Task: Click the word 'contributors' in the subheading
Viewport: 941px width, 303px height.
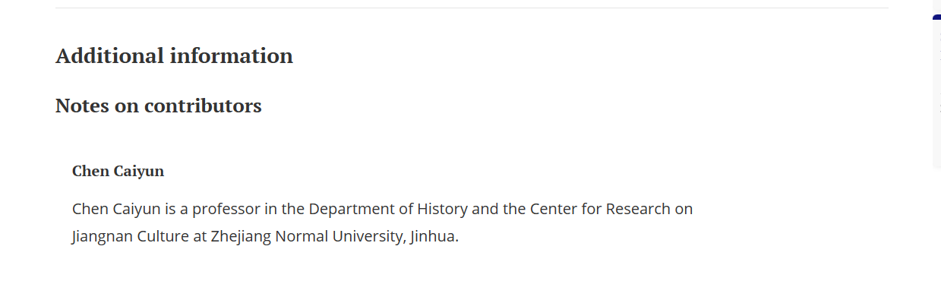Action: tap(203, 106)
